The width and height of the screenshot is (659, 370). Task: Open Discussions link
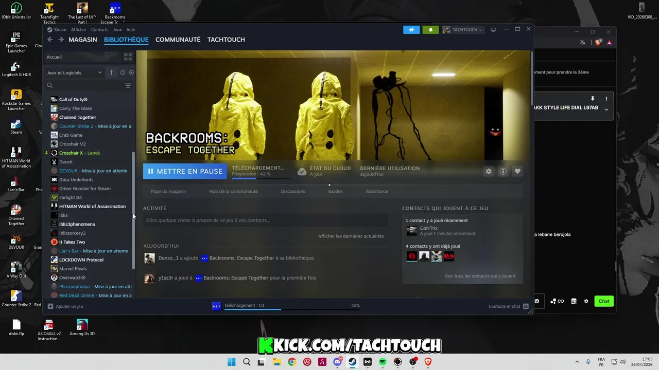[x=293, y=192]
